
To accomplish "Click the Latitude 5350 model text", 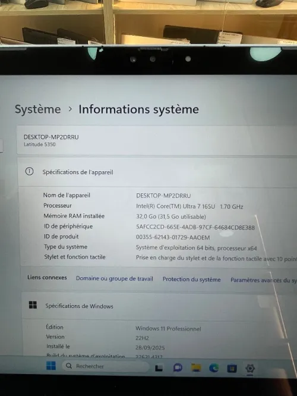I will pyautogui.click(x=40, y=144).
